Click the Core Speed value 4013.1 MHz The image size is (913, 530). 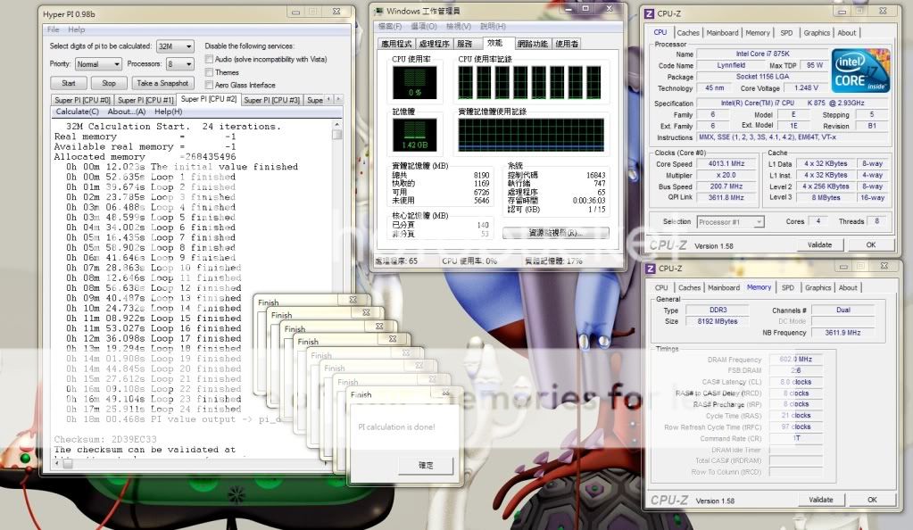tap(726, 163)
